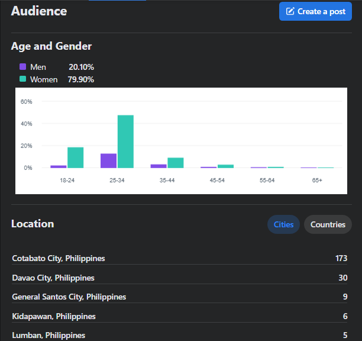Click the teal Women legend swatch
This screenshot has height=341, width=362.
(x=22, y=79)
